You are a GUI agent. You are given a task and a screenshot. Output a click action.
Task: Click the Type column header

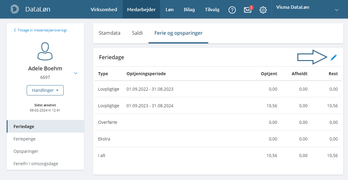[103, 74]
